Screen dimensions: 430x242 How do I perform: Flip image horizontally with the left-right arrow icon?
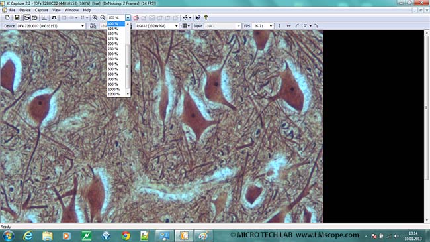[288, 26]
